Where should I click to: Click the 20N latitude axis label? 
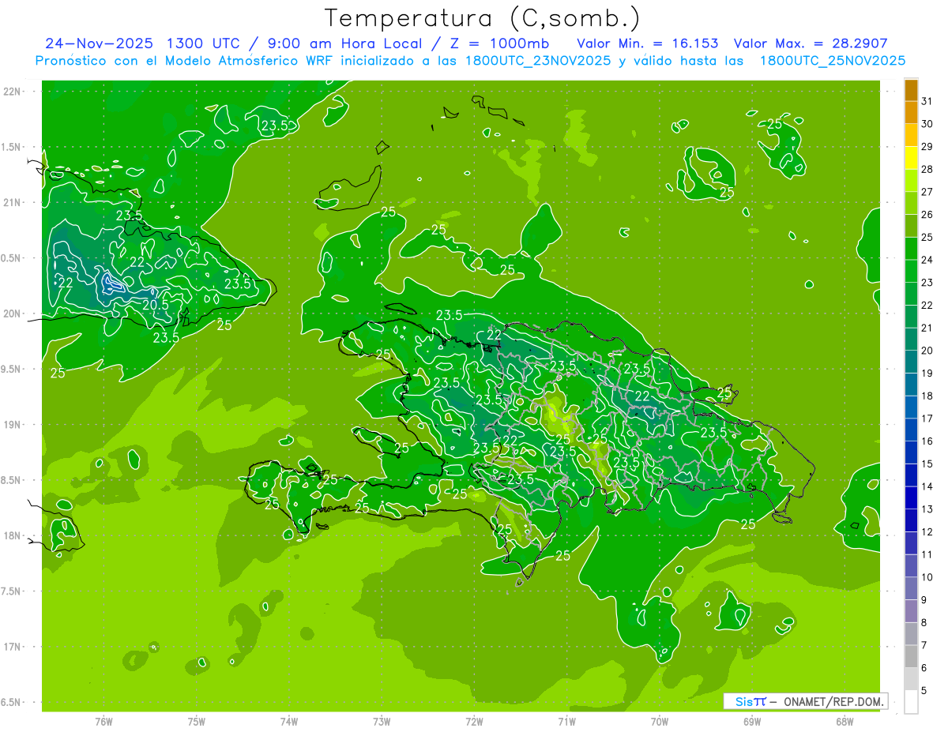pyautogui.click(x=12, y=313)
